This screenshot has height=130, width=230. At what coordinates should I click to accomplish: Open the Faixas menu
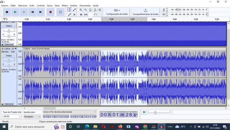click(x=50, y=5)
